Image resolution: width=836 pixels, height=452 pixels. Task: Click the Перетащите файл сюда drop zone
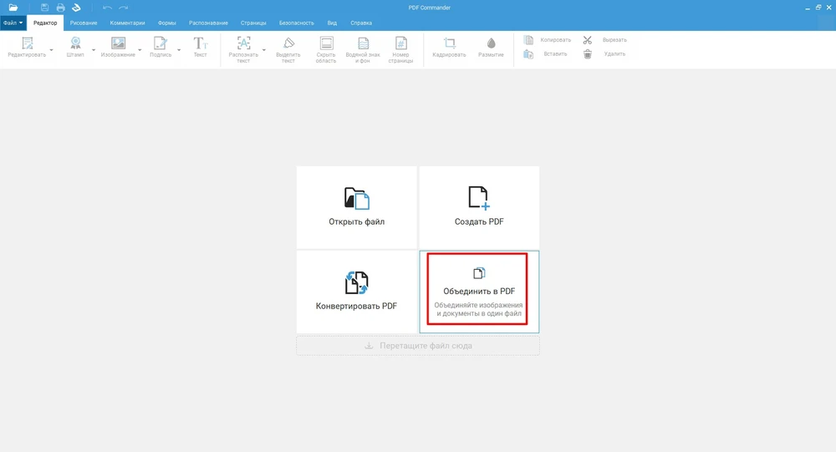click(x=417, y=346)
